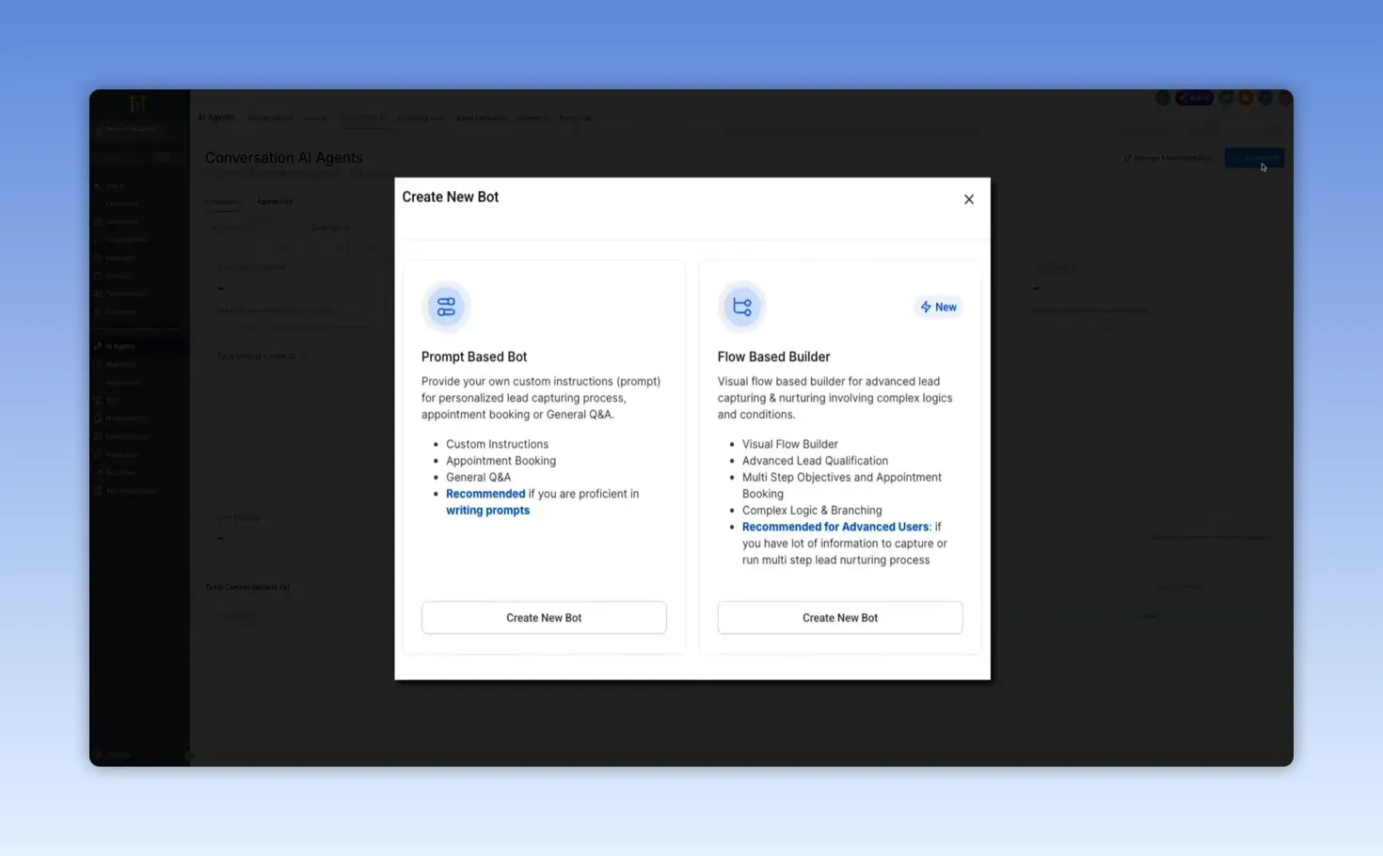Click the Ask AI pill in the top bar

click(1194, 98)
